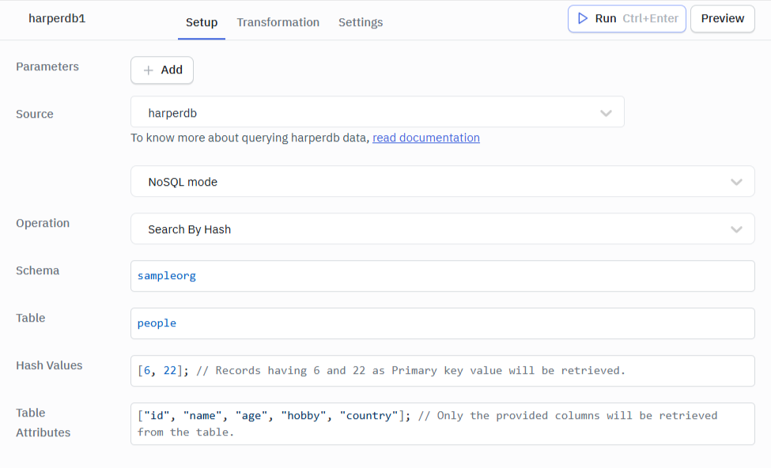Screen dimensions: 771x468
Task: Focus the Schema field containing sampleorg
Action: tap(442, 276)
